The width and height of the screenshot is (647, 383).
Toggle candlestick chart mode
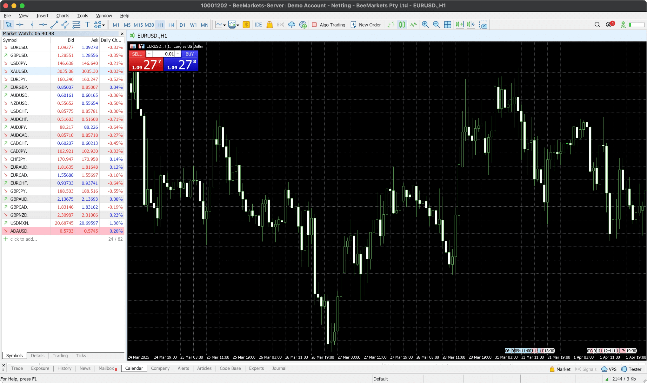point(402,25)
